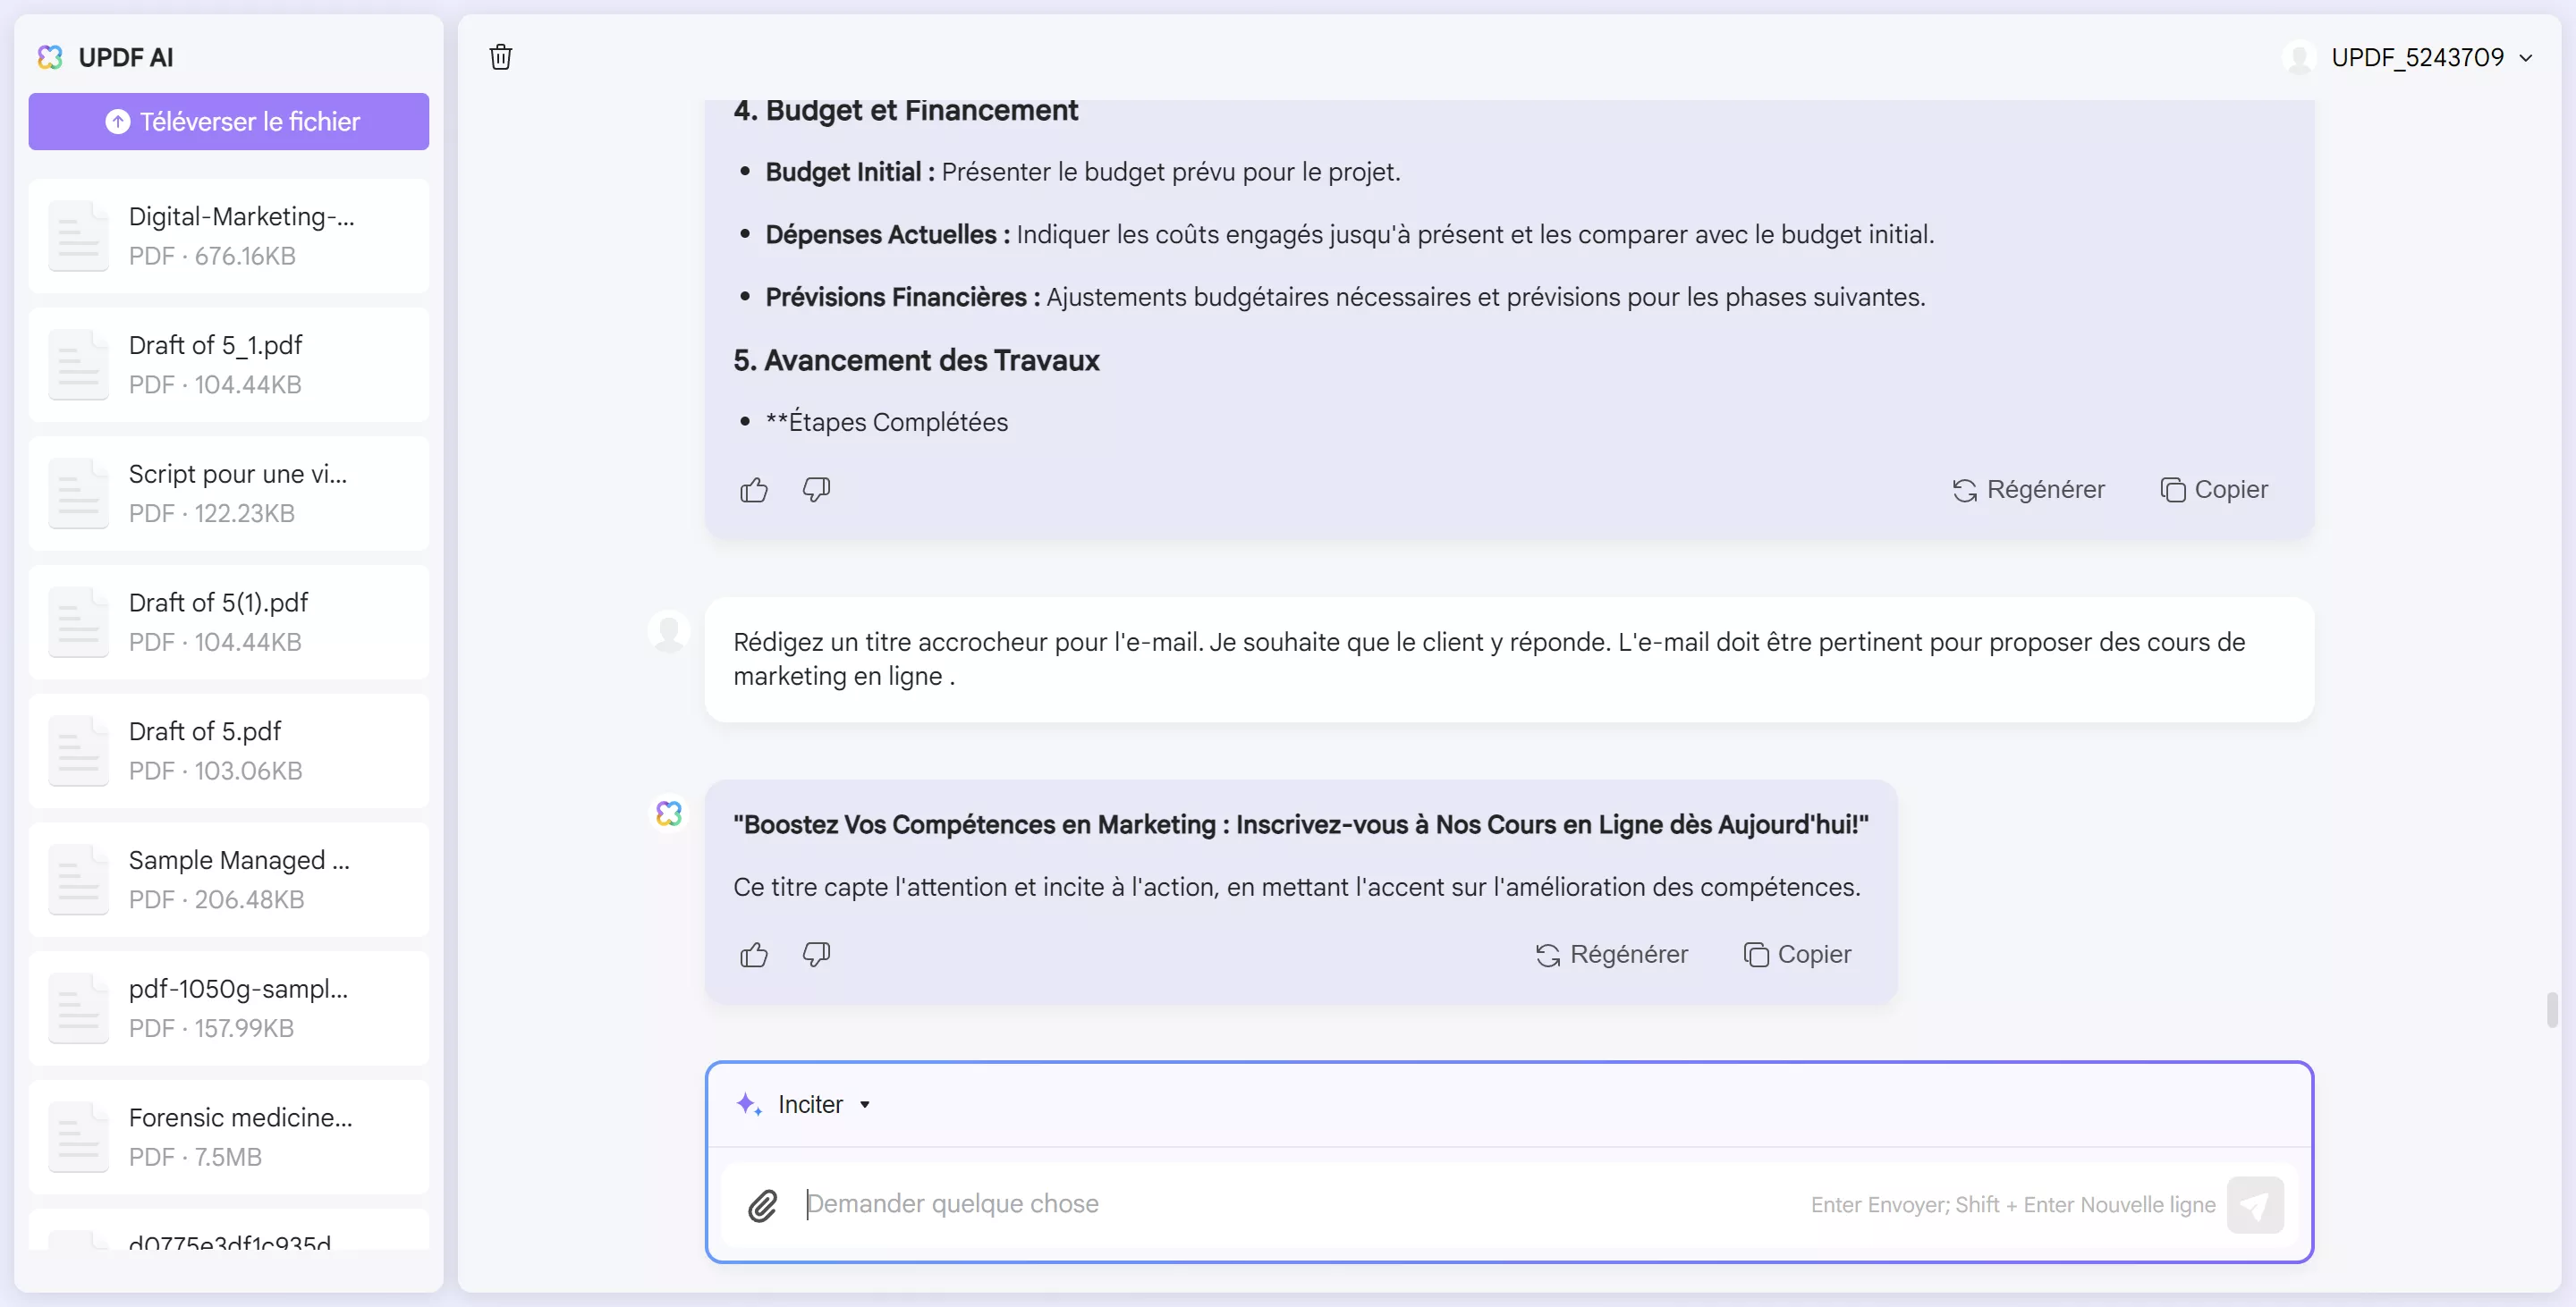This screenshot has width=2576, height=1307.
Task: Select the Forensic medicine PDF in sidebar
Action: click(228, 1136)
